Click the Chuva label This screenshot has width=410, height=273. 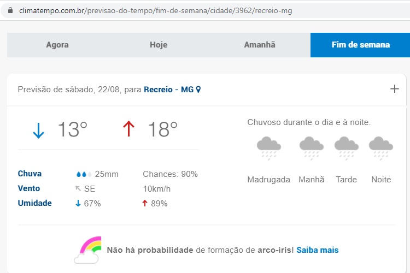pos(30,174)
